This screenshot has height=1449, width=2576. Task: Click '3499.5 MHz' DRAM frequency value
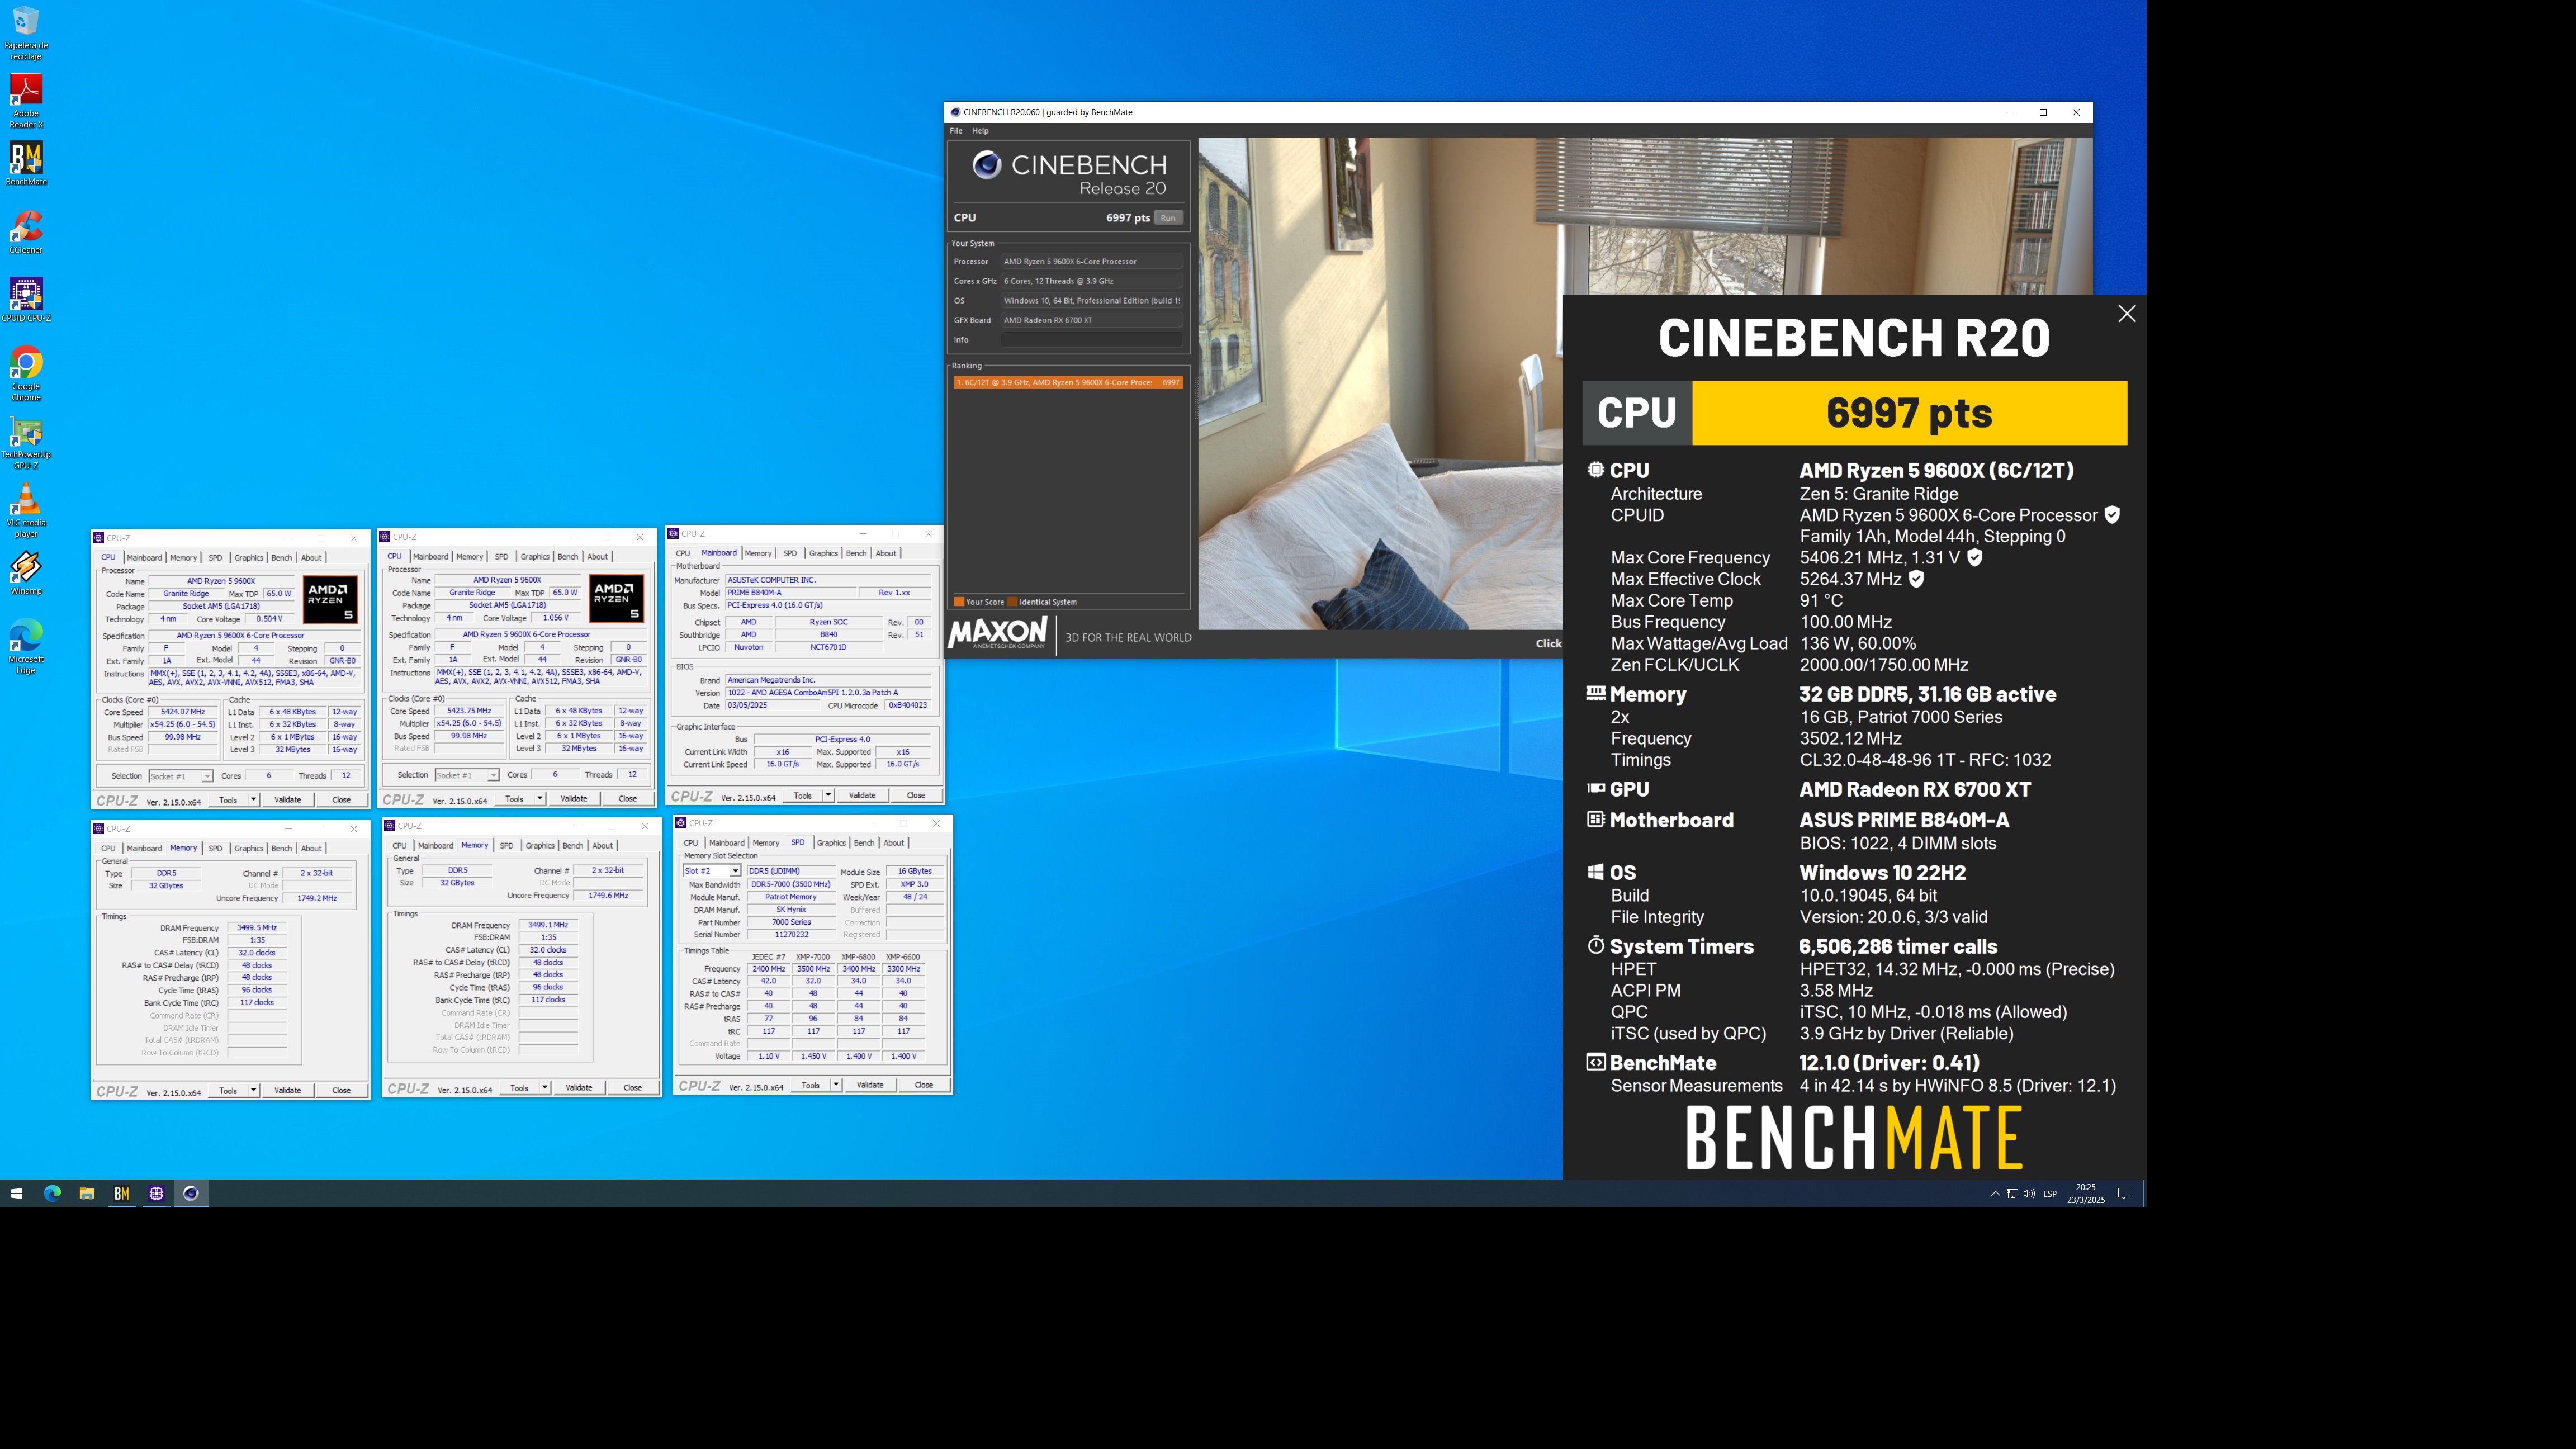point(257,928)
